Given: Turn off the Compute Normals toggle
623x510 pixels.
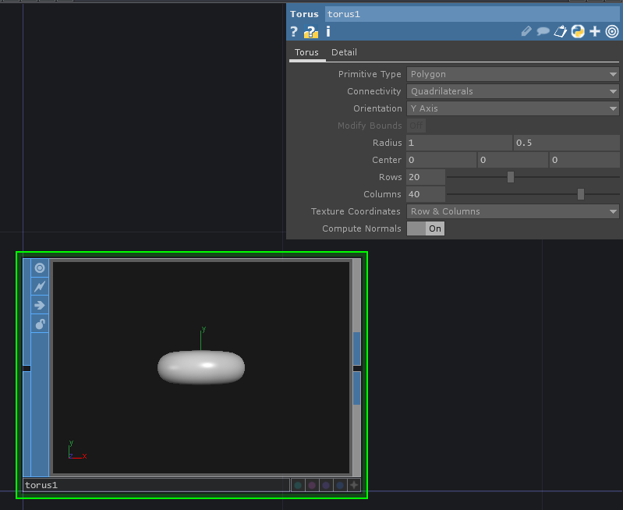Looking at the screenshot, I should [426, 228].
